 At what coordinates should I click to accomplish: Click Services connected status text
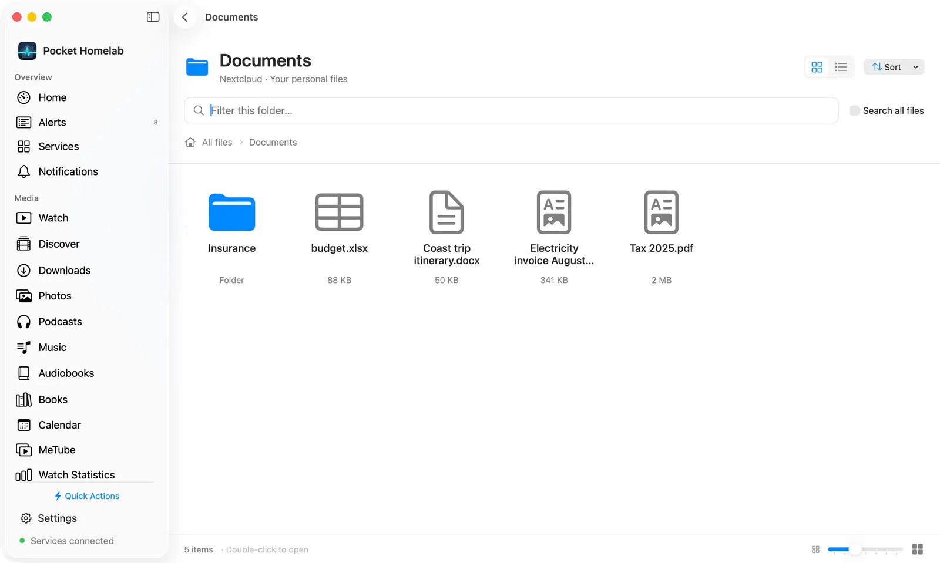[72, 541]
